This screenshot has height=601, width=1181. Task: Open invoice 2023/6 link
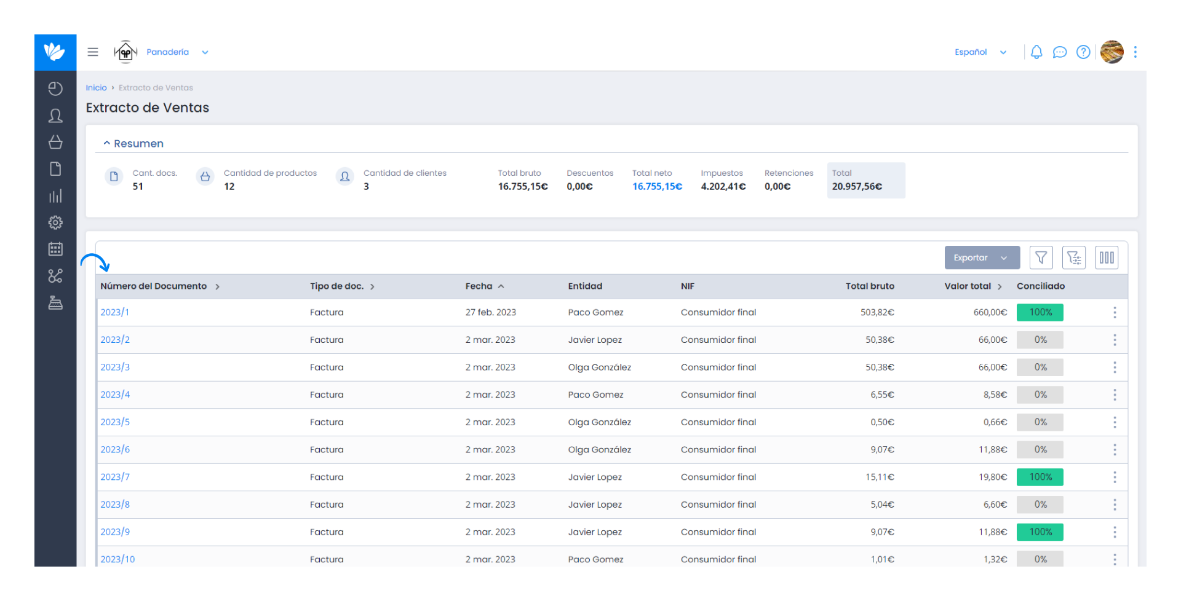pyautogui.click(x=115, y=450)
